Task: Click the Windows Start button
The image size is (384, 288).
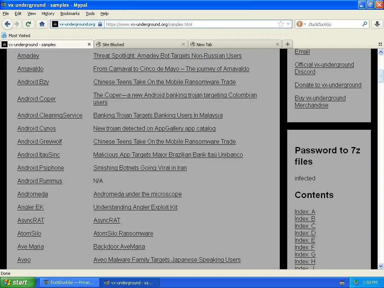Action: (x=18, y=282)
